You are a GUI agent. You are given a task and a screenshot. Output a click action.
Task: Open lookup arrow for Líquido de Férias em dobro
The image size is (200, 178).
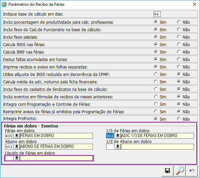pyautogui.click(x=17, y=158)
